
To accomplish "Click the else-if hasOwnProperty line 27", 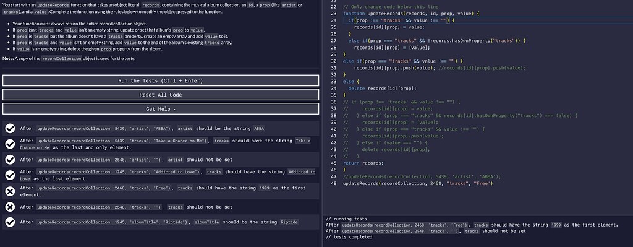I will coord(436,40).
